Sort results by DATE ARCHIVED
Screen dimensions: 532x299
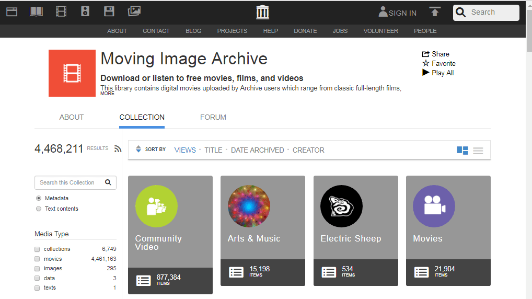point(258,150)
